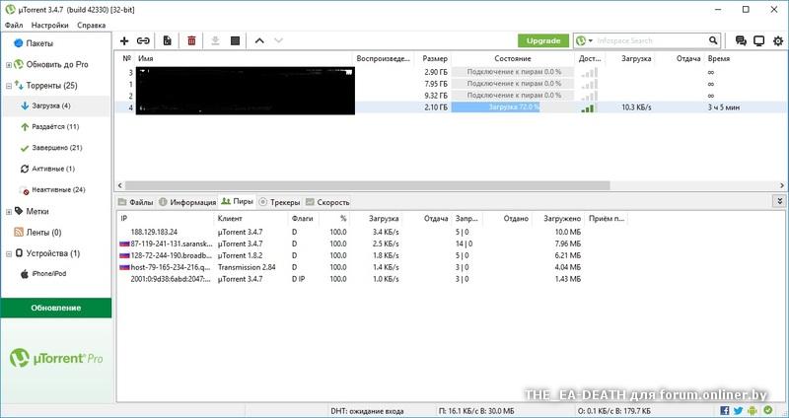The image size is (789, 418).
Task: Open the Twitter icon in status bar
Action: 738,410
